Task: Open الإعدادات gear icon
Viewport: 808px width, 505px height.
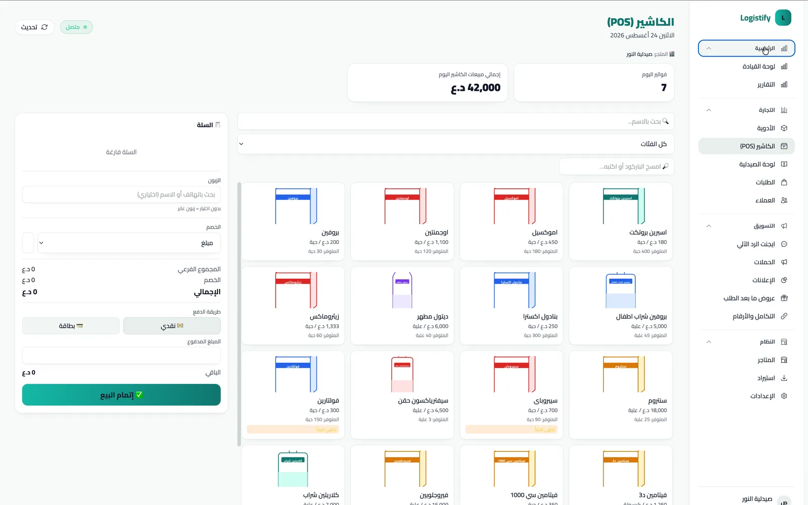Action: coord(784,396)
